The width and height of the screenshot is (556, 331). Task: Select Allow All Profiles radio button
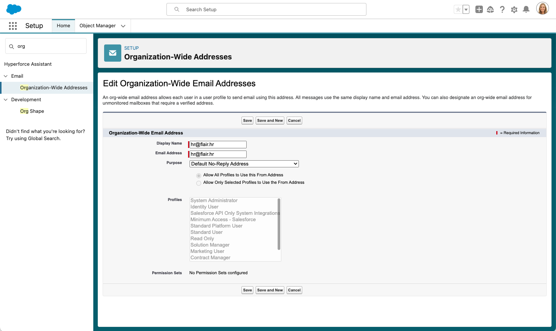[199, 176]
